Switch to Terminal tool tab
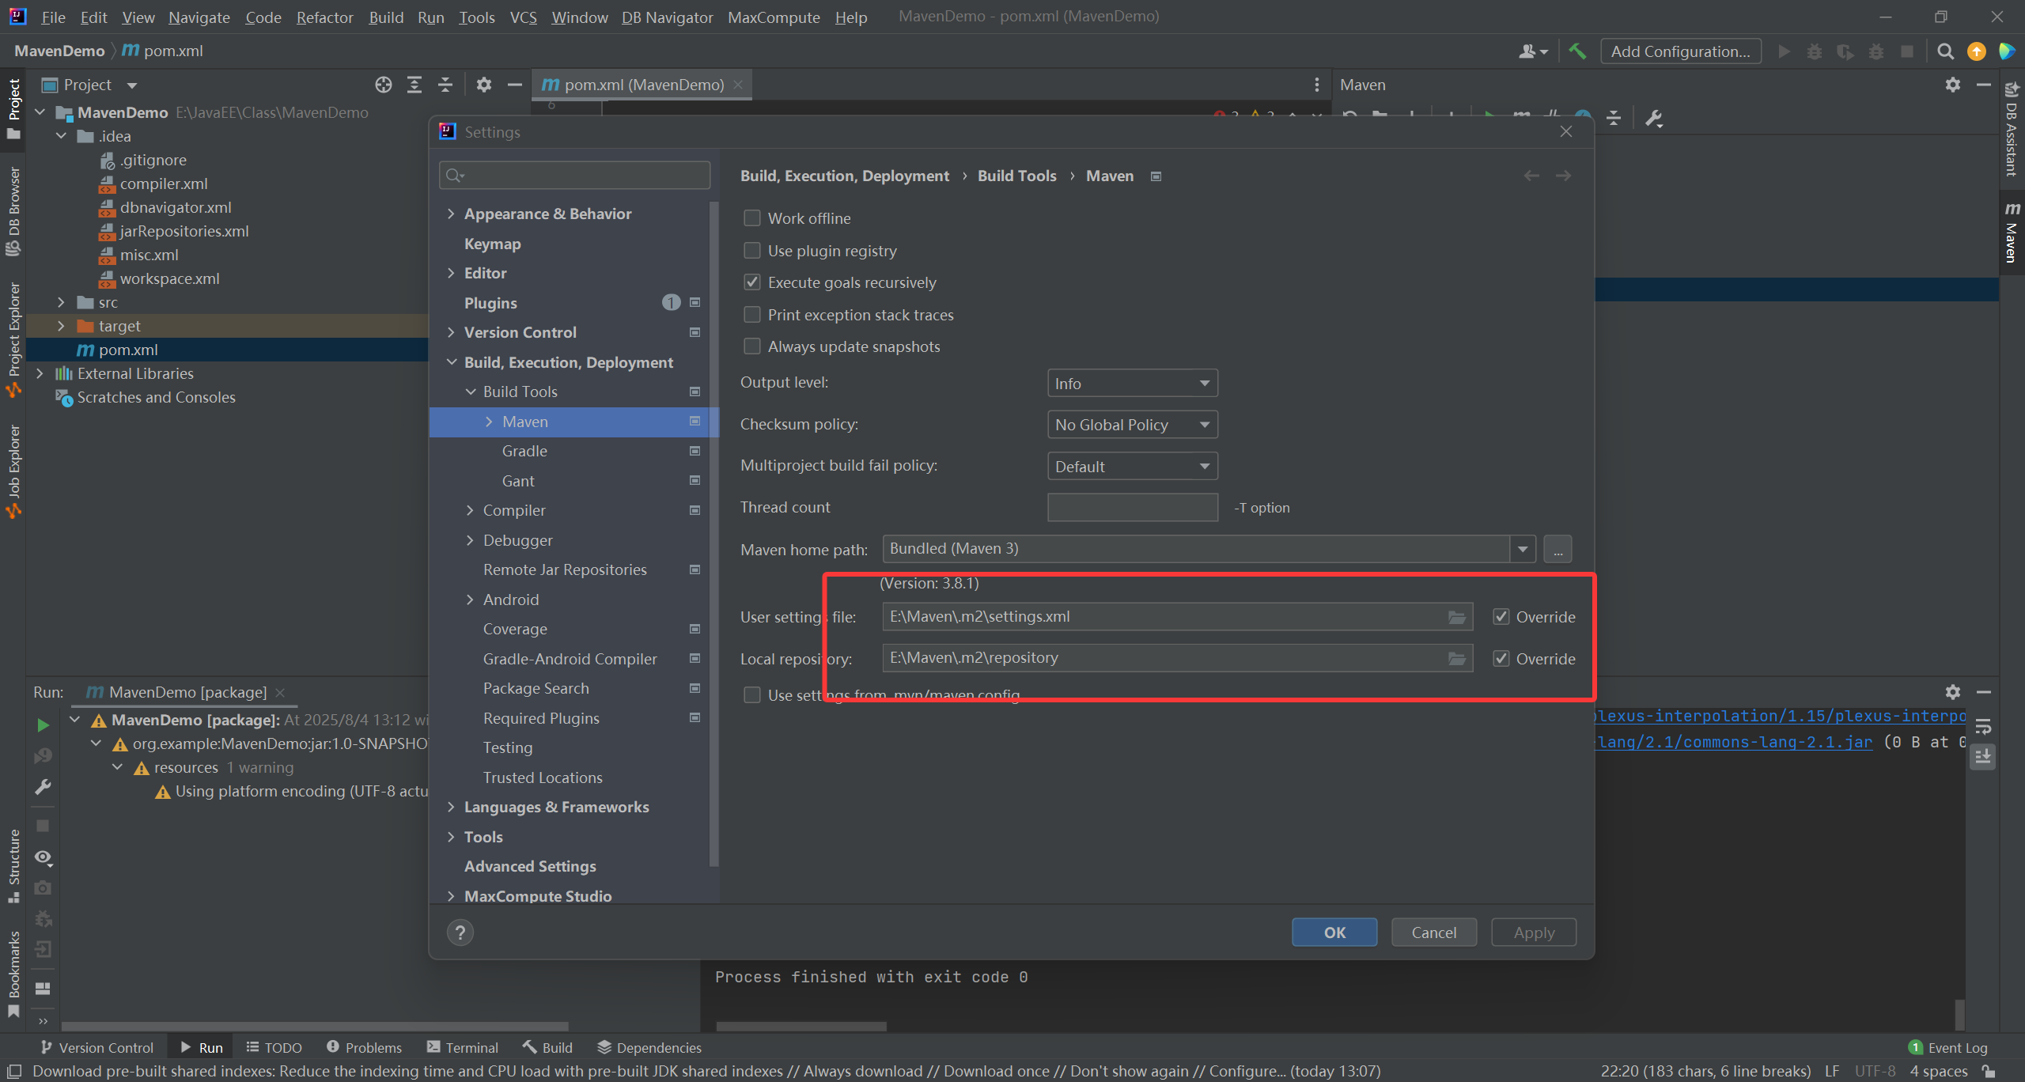 coord(463,1047)
